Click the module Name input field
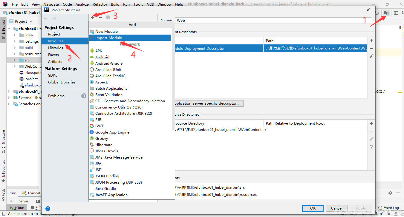 [x=273, y=20]
